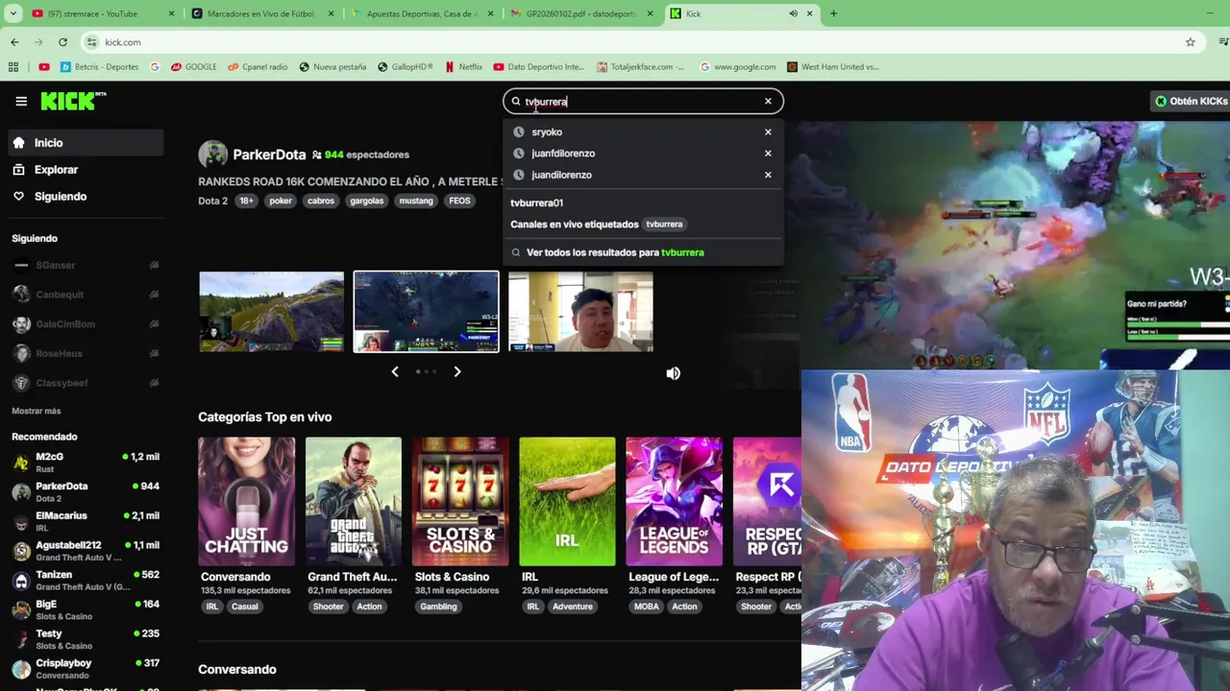Go to next carousel slide

point(457,371)
